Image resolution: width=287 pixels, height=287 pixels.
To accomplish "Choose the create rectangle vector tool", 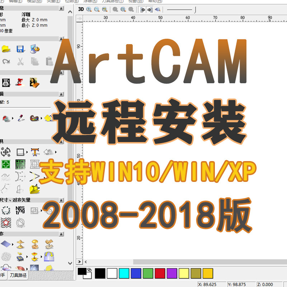I will coord(20,152).
